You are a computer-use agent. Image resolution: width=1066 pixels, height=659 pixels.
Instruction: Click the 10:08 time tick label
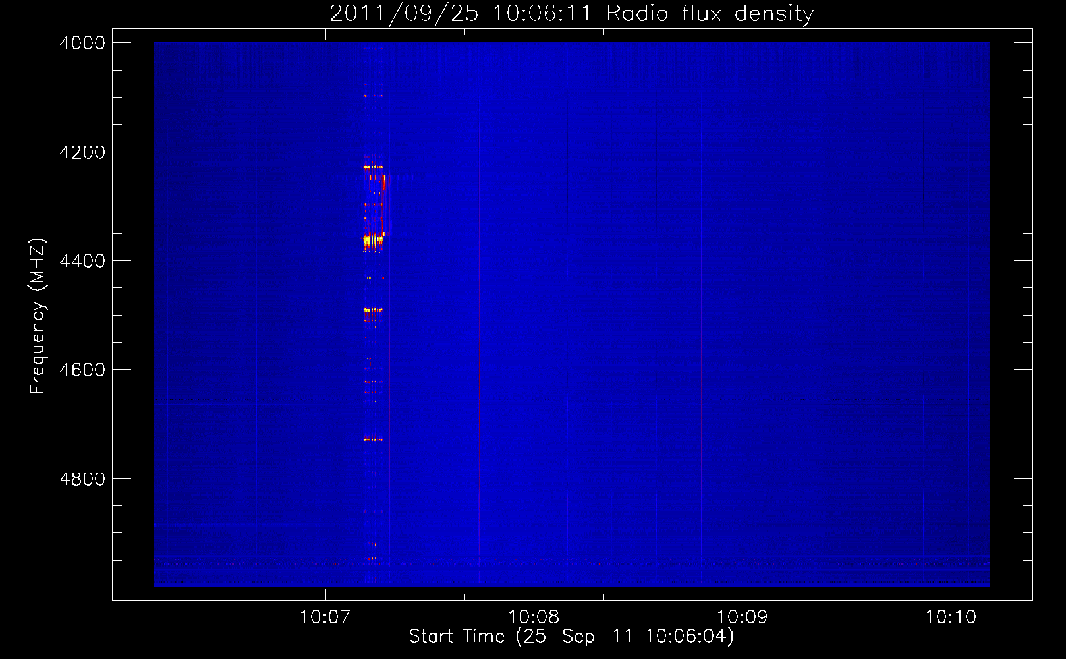534,617
